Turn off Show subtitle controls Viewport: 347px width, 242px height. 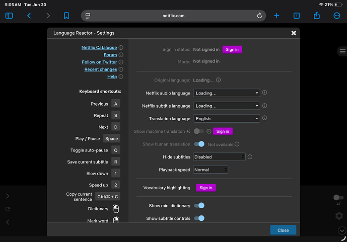click(x=199, y=218)
